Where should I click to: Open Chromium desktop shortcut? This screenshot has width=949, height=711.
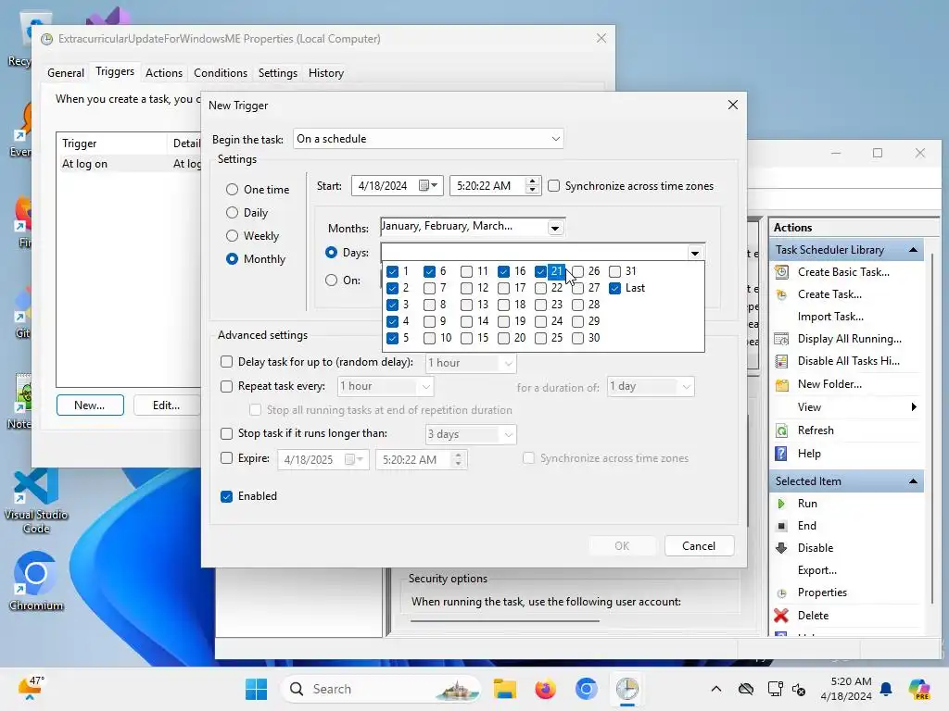coord(36,580)
